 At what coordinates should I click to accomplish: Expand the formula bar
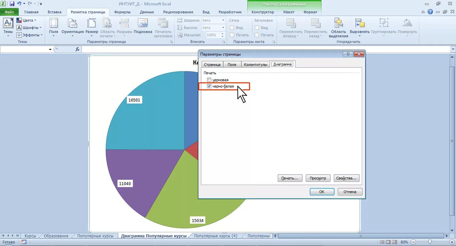pos(453,49)
